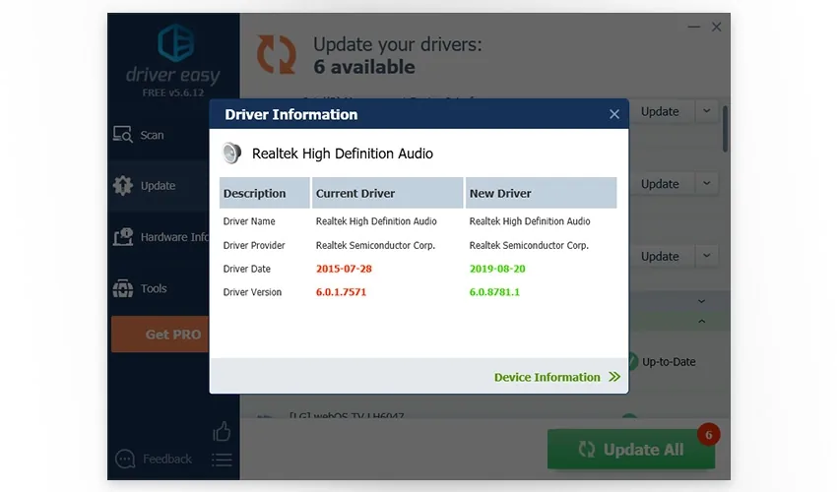Click the Driver Easy logo

pyautogui.click(x=175, y=42)
